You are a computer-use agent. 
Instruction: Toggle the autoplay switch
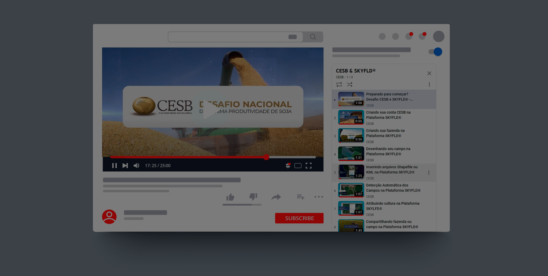[435, 52]
